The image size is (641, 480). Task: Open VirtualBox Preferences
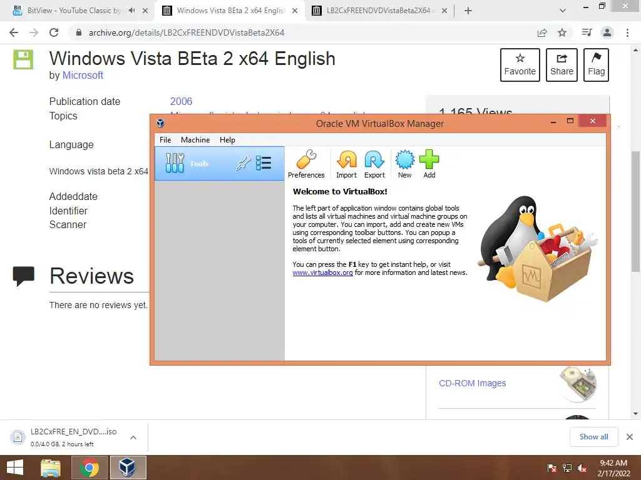coord(305,164)
